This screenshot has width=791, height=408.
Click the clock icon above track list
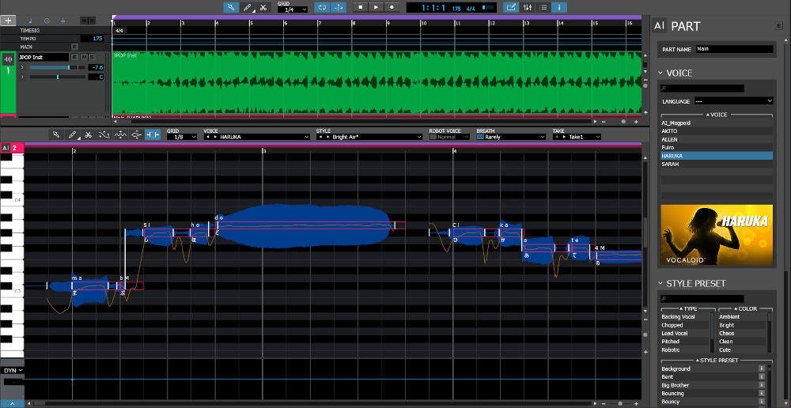pyautogui.click(x=47, y=21)
